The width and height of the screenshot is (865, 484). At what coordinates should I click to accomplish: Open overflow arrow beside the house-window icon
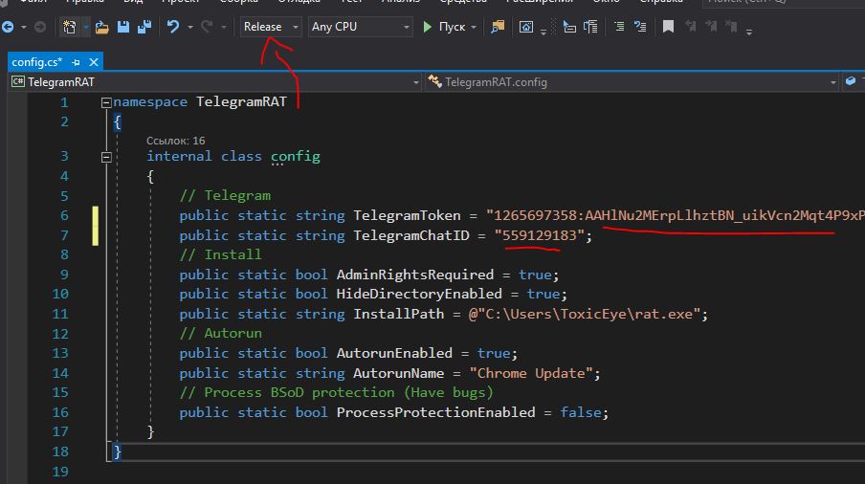(543, 32)
